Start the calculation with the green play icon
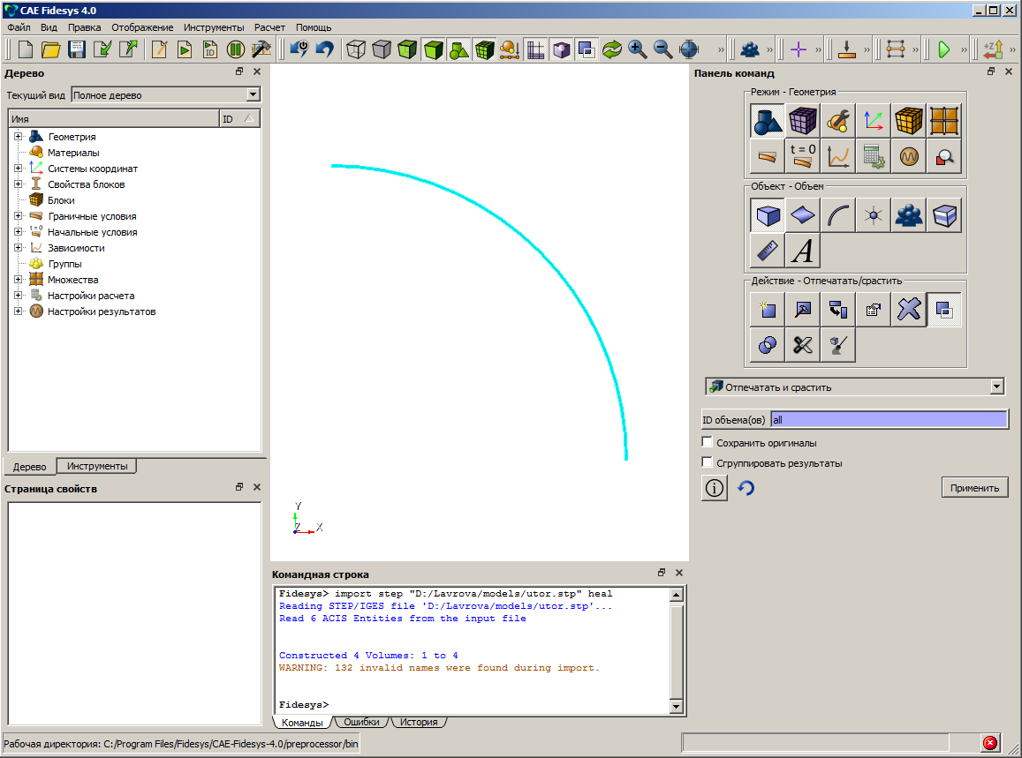Image resolution: width=1022 pixels, height=758 pixels. point(943,49)
